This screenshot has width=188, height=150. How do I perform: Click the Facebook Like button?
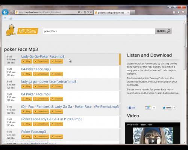[132, 108]
